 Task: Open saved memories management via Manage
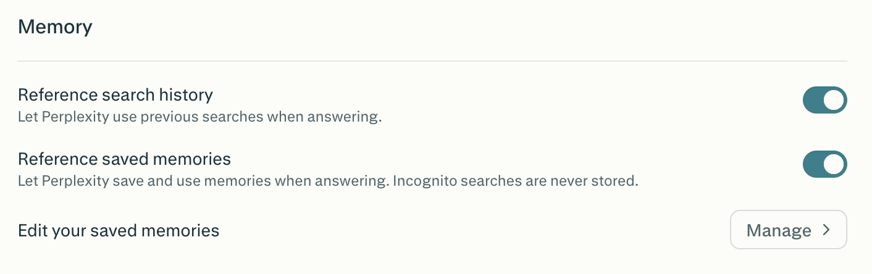tap(788, 230)
